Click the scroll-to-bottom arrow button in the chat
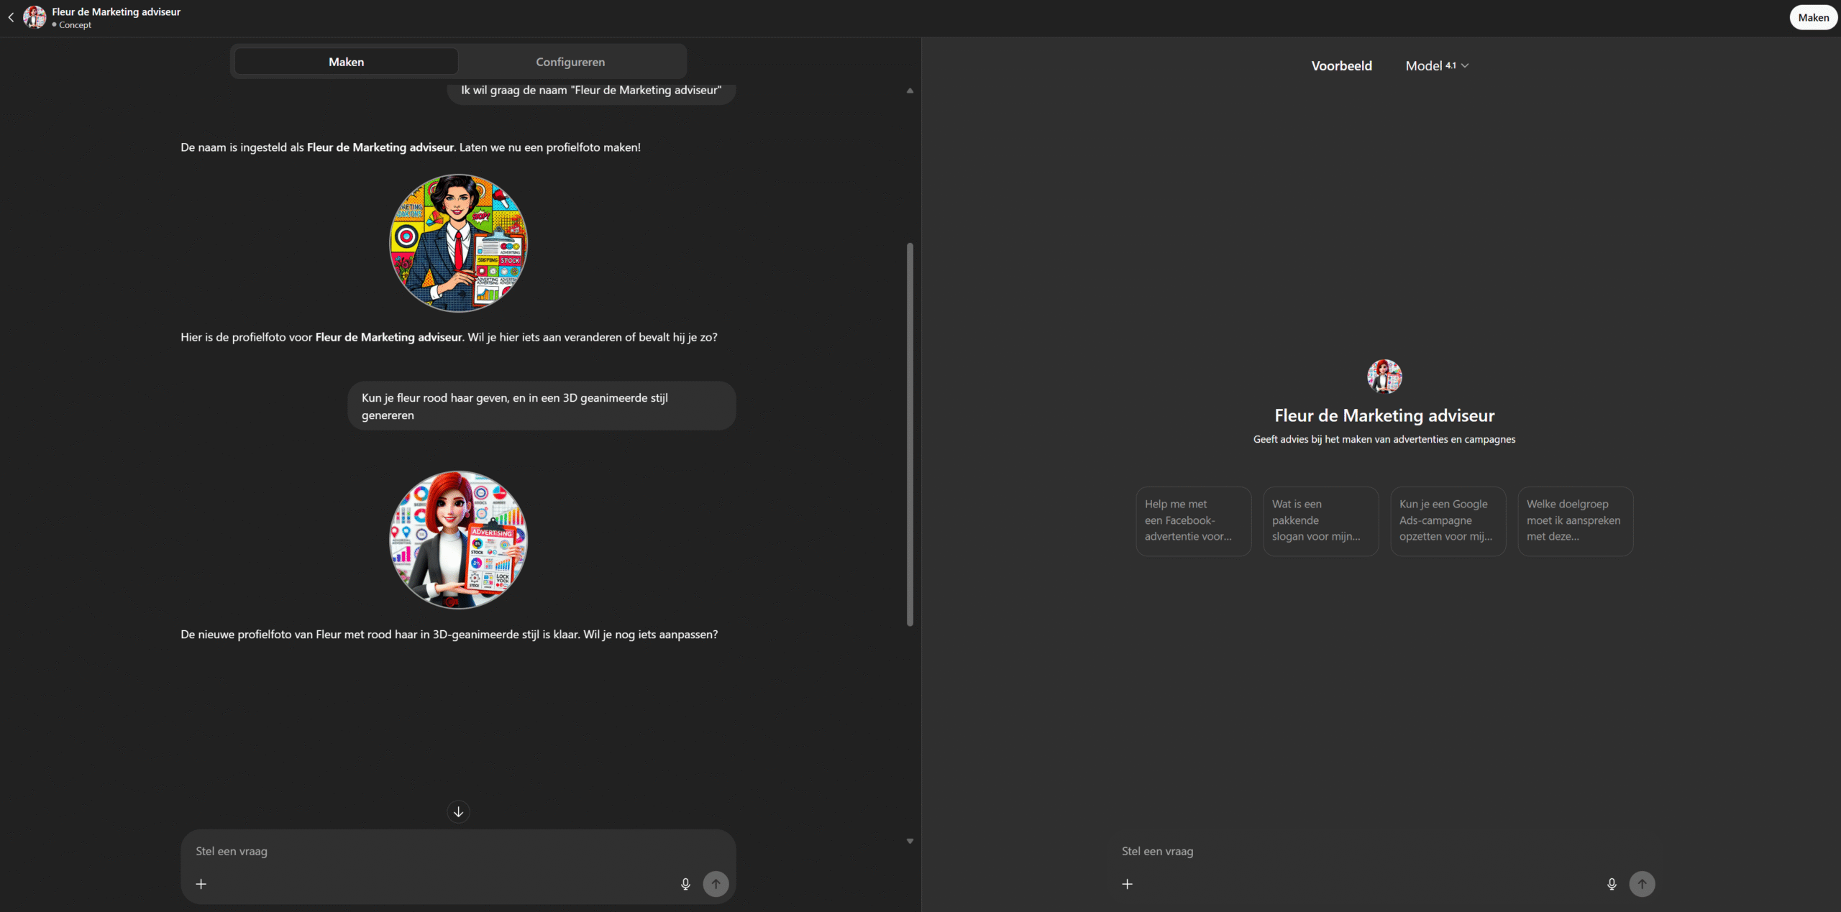The height and width of the screenshot is (912, 1841). 458,812
